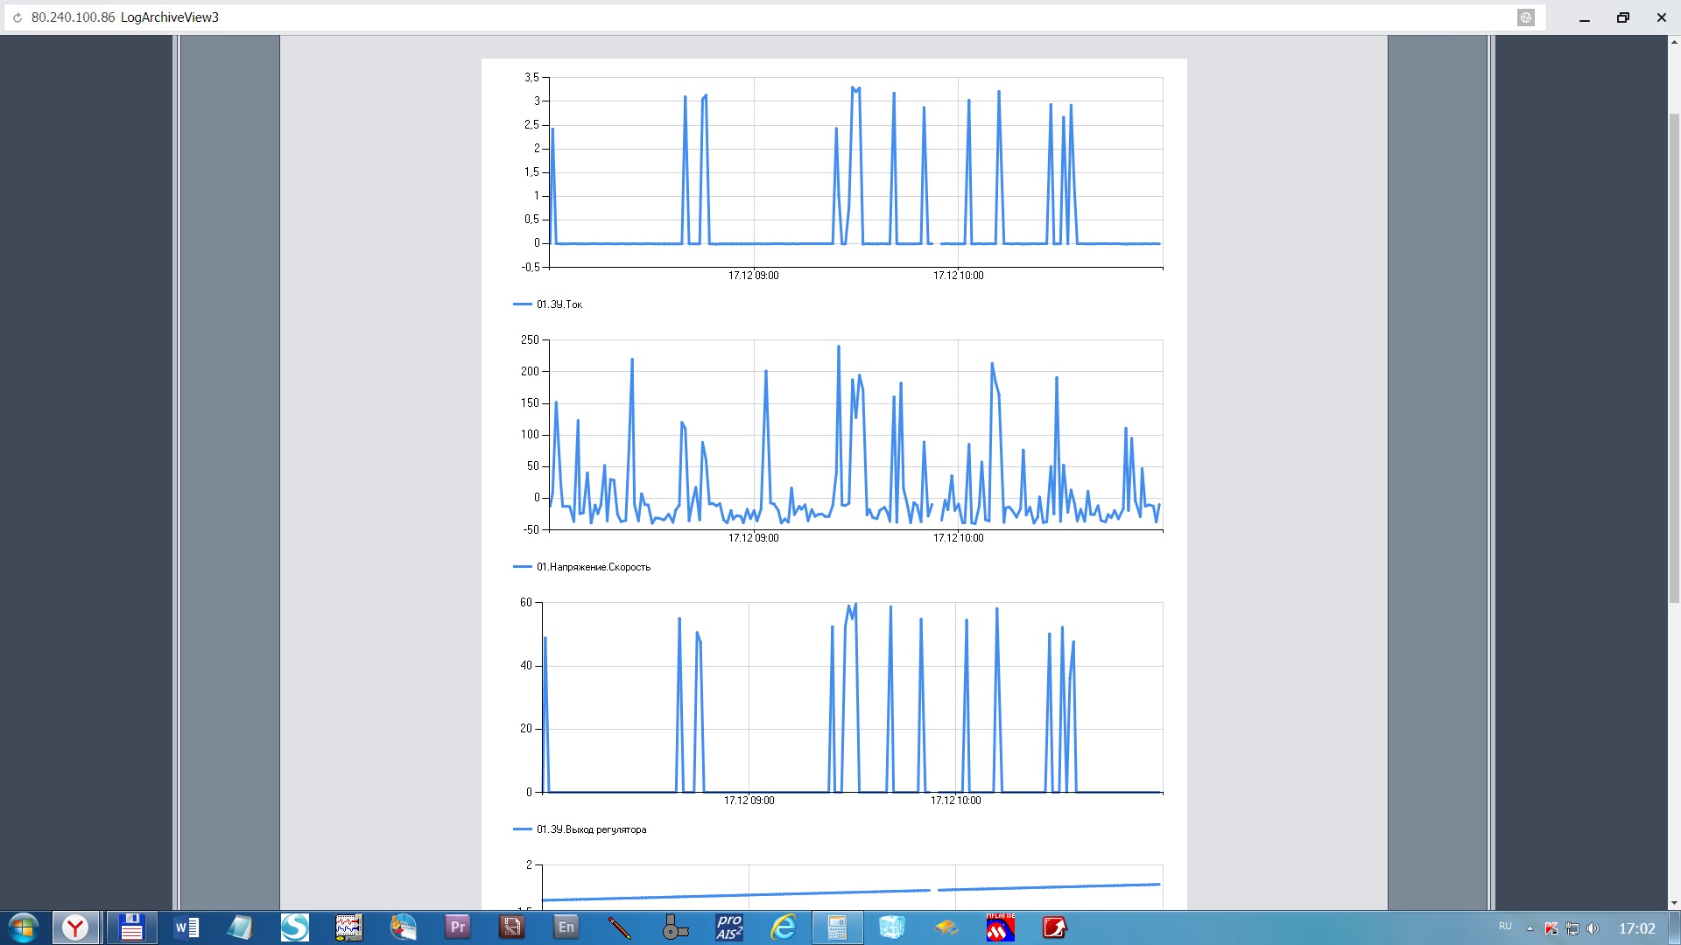Click the page reload icon
Screen dimensions: 1681x945
(17, 17)
